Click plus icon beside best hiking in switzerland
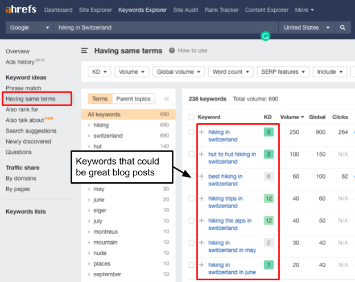 (201, 176)
